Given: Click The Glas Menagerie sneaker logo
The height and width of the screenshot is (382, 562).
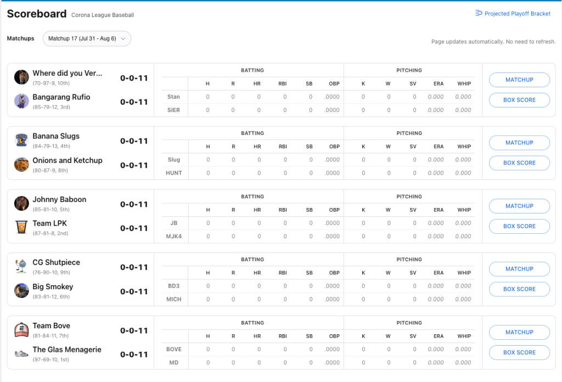Looking at the screenshot, I should [x=21, y=354].
